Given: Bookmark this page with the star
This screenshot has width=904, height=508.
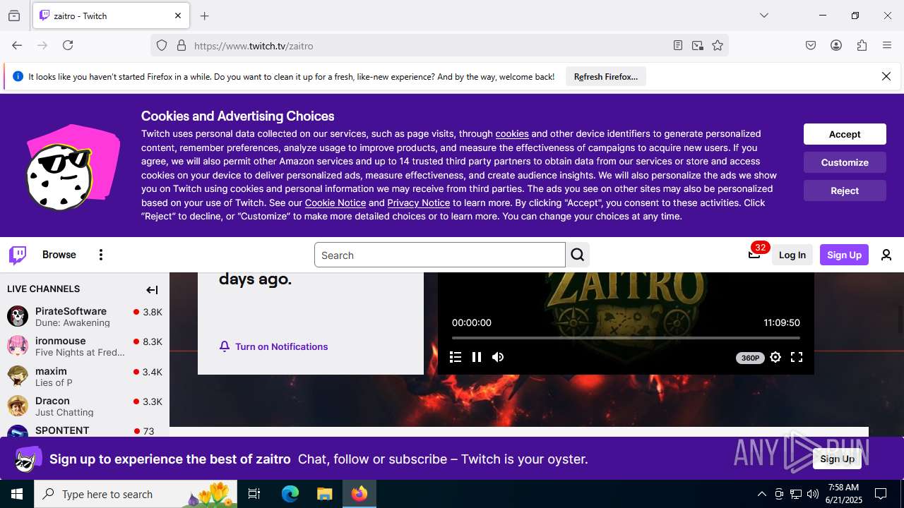Looking at the screenshot, I should click(718, 45).
